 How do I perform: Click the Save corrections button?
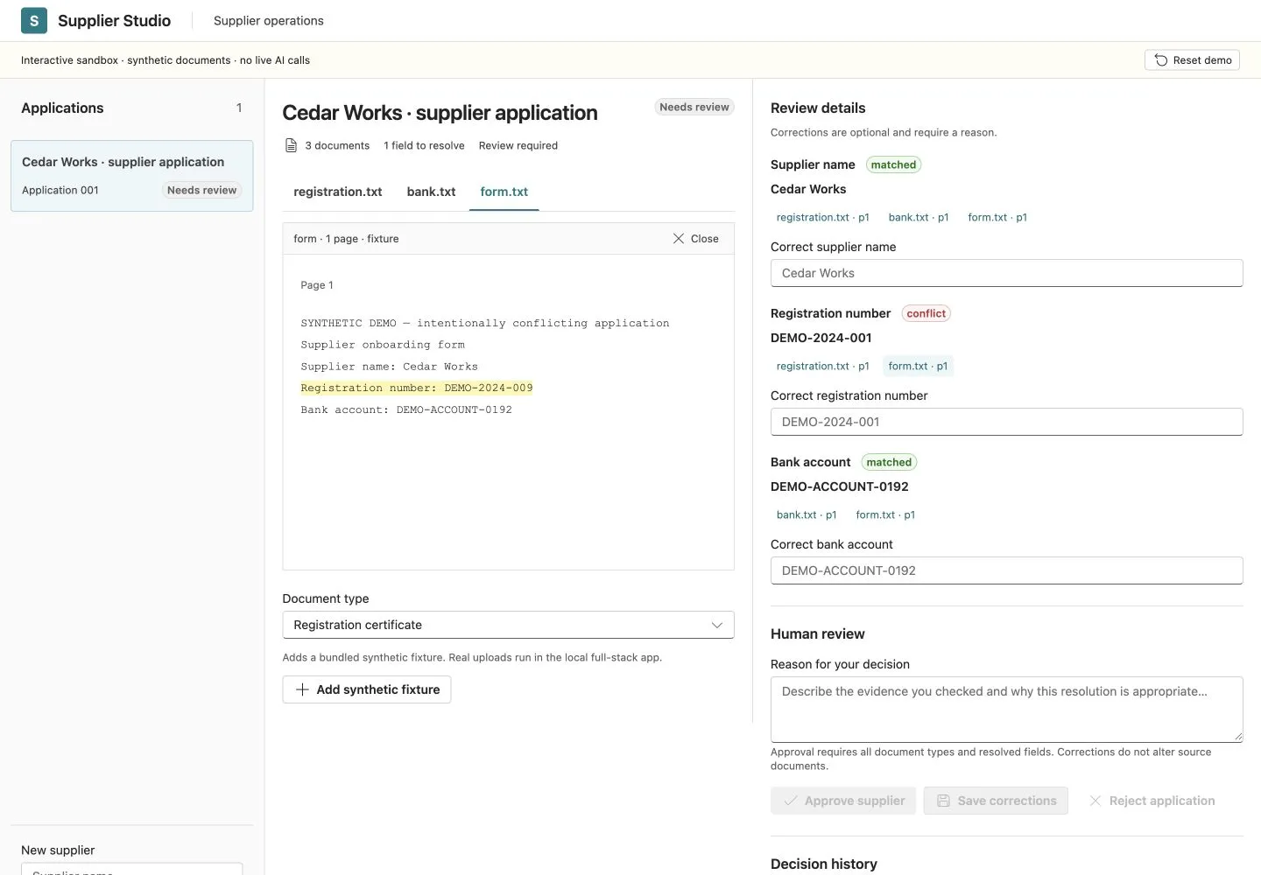click(x=996, y=801)
